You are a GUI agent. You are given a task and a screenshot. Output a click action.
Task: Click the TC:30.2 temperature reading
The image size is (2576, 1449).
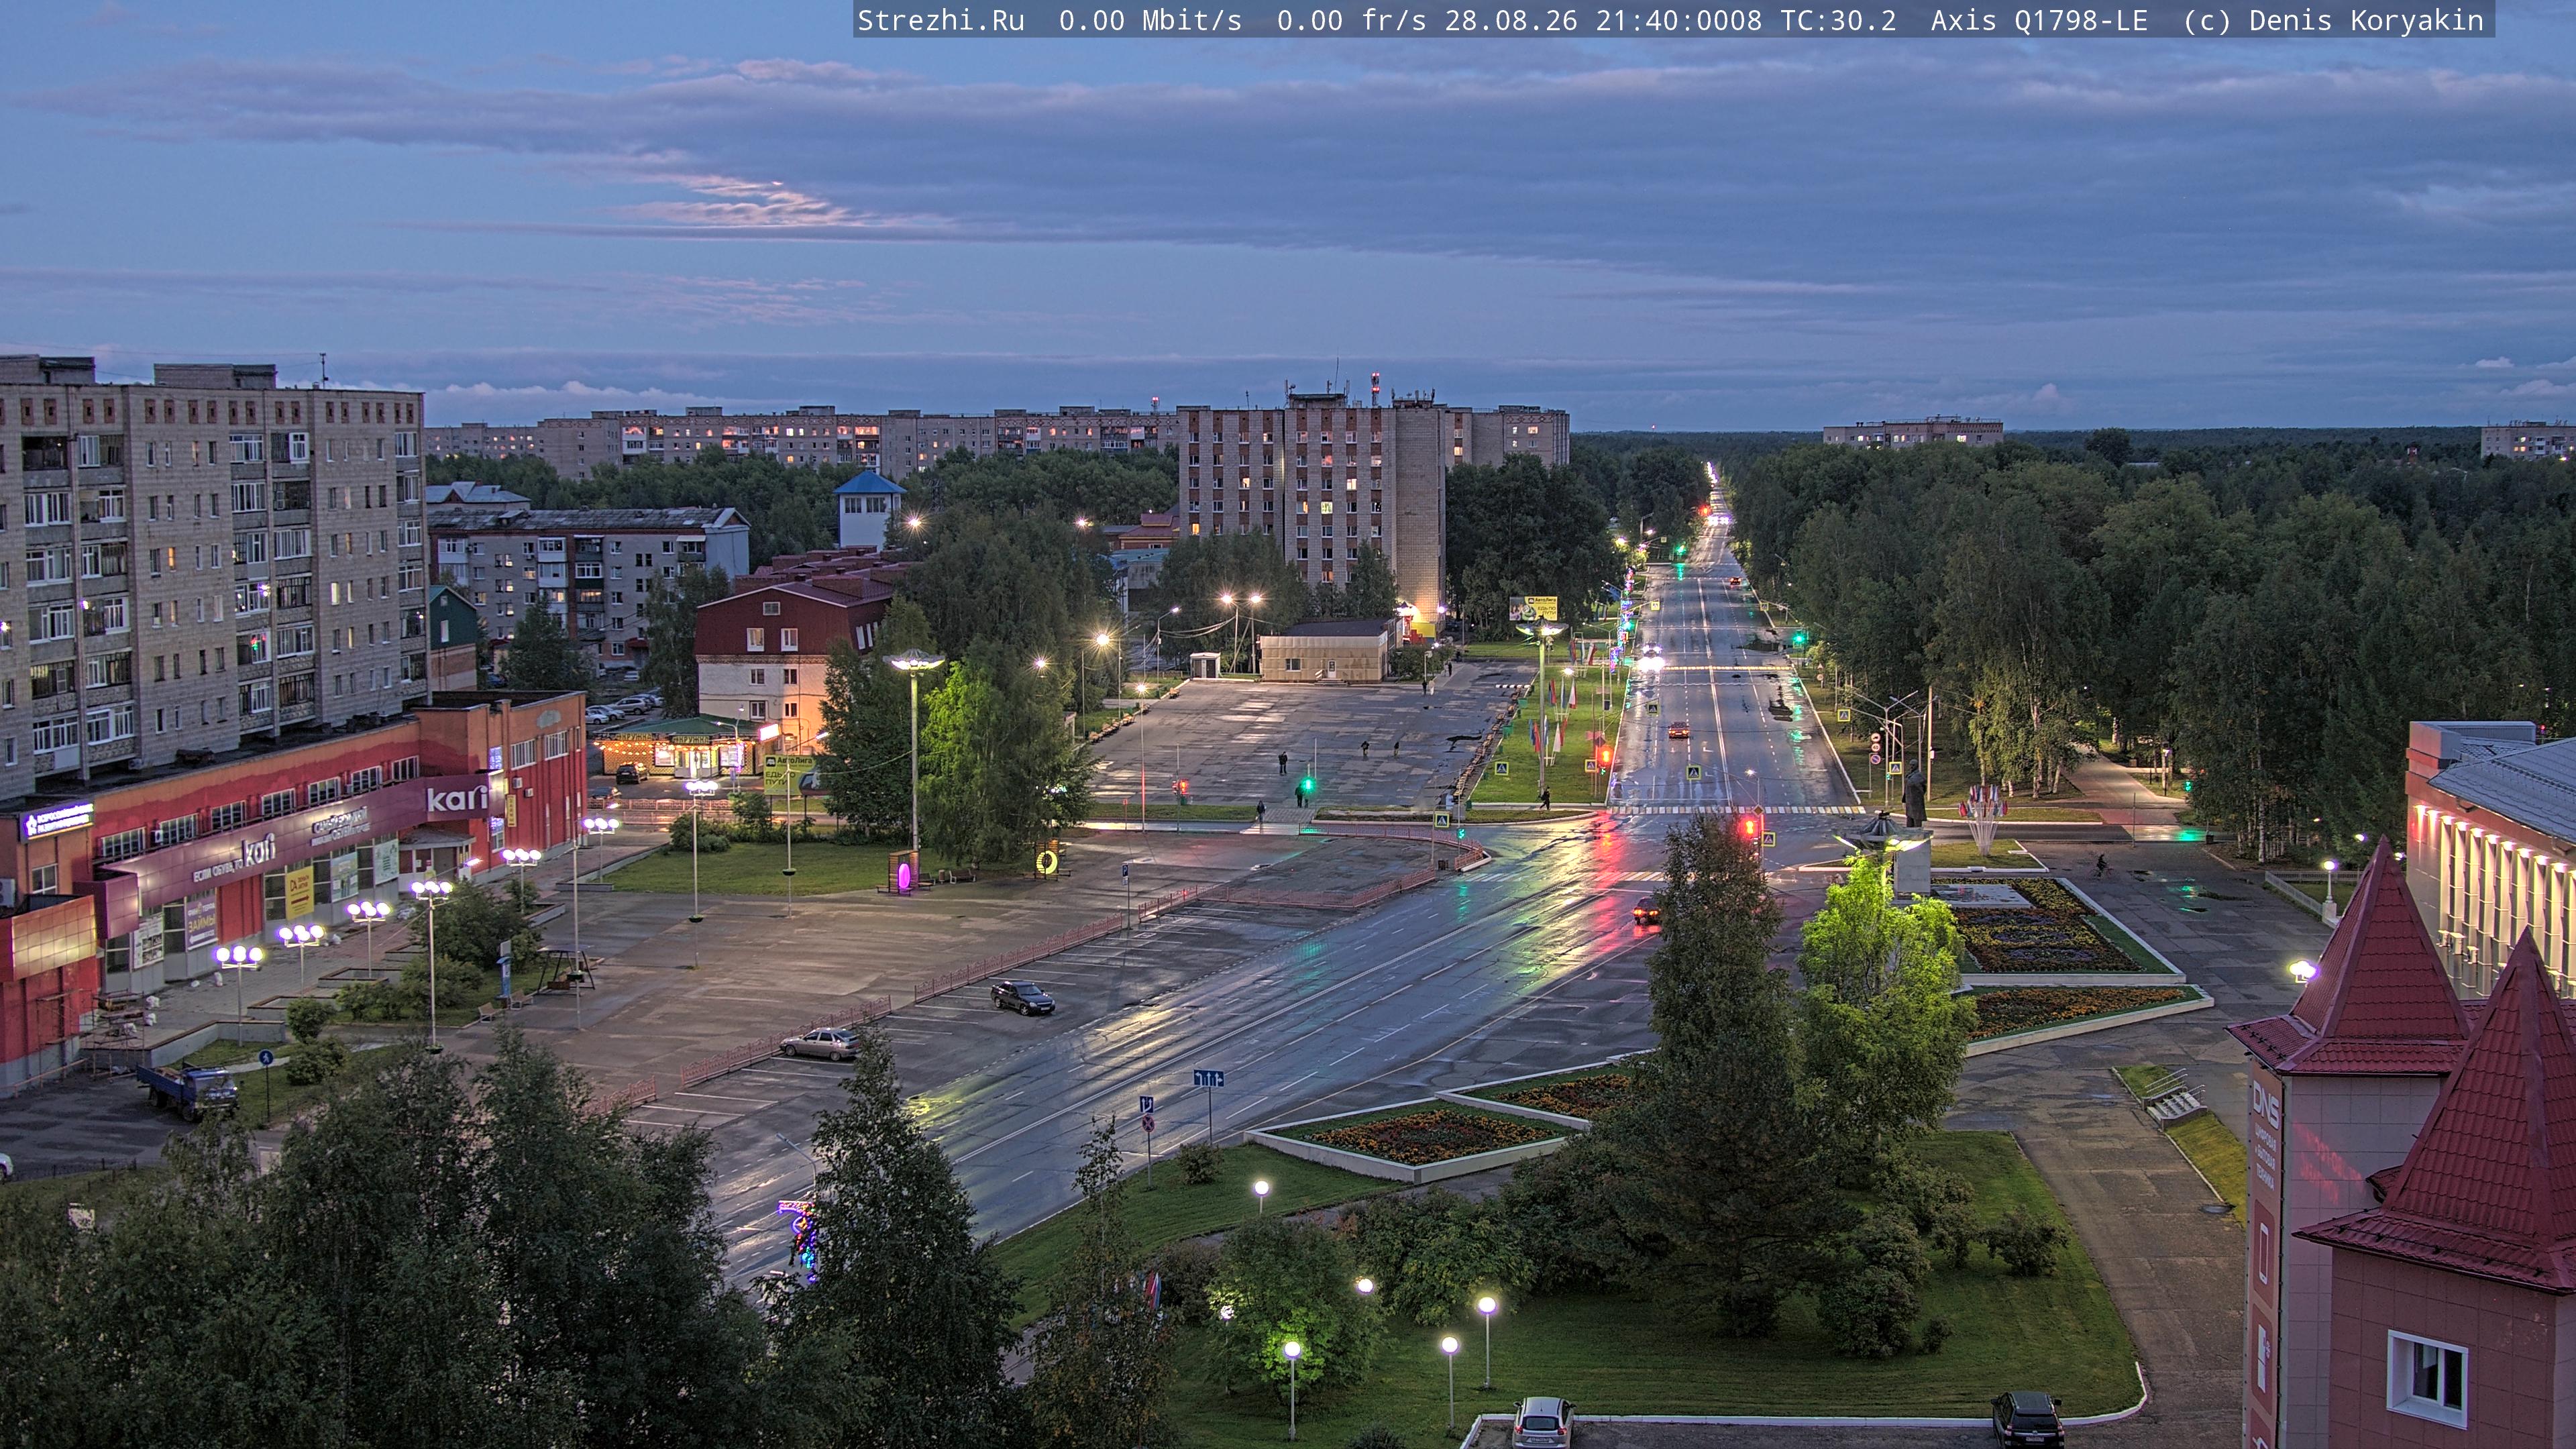(x=1838, y=21)
